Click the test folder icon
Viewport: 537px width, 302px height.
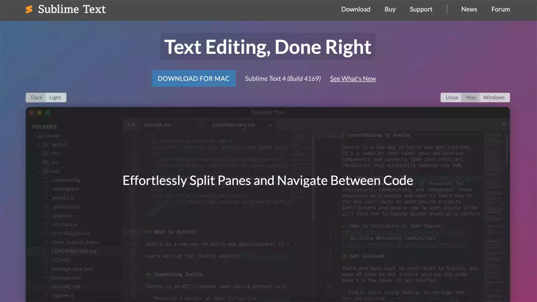click(x=46, y=171)
